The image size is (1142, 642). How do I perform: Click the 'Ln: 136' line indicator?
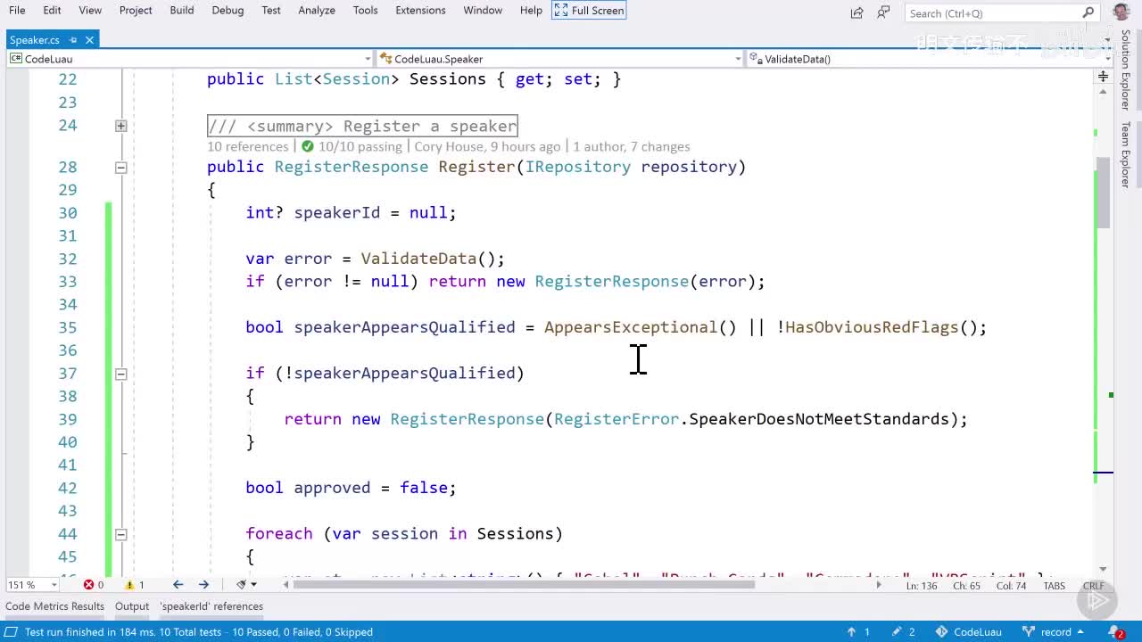point(923,585)
